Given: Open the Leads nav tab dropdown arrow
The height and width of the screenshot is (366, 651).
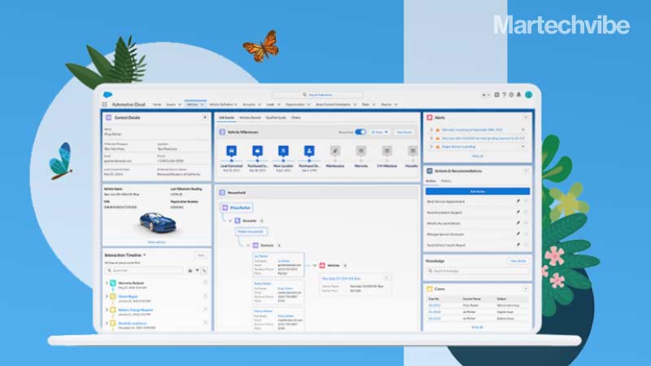Looking at the screenshot, I should coord(279,105).
